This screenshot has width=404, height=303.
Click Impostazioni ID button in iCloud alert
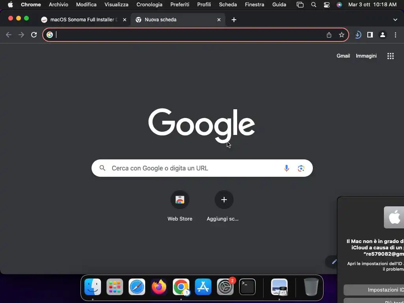374,290
